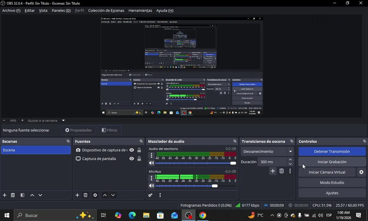Undock the Escenas panel
The image size is (368, 221).
point(68,142)
